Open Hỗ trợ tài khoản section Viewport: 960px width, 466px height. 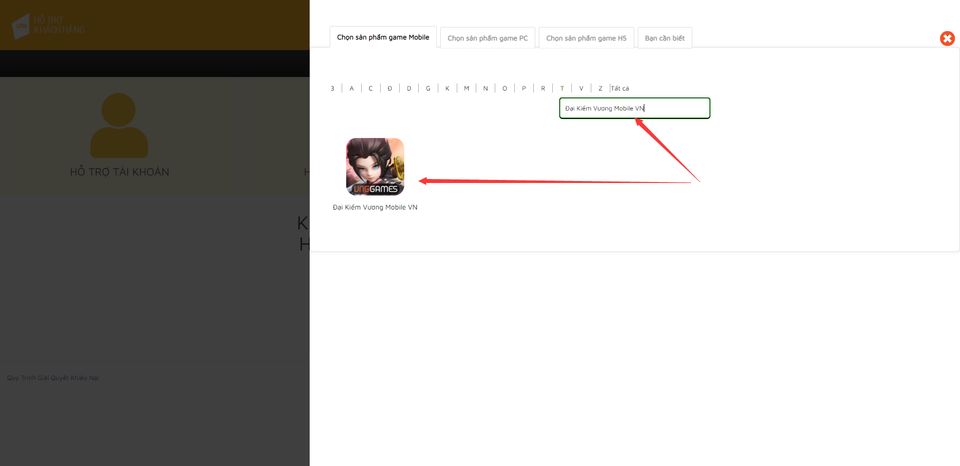(x=120, y=172)
